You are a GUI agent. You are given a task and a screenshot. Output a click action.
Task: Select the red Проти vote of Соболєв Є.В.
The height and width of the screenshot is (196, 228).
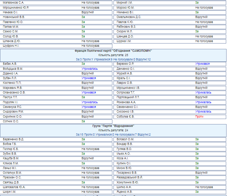pyautogui.click(x=199, y=117)
